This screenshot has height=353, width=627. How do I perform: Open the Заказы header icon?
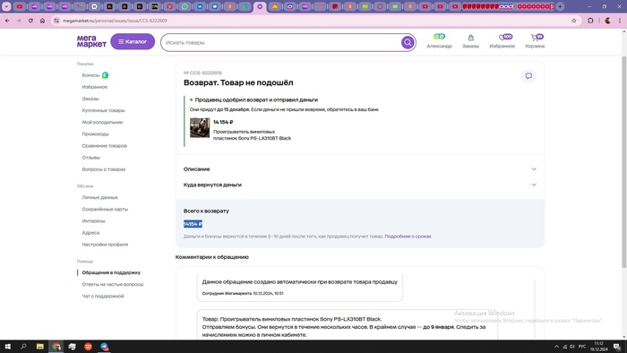[470, 38]
